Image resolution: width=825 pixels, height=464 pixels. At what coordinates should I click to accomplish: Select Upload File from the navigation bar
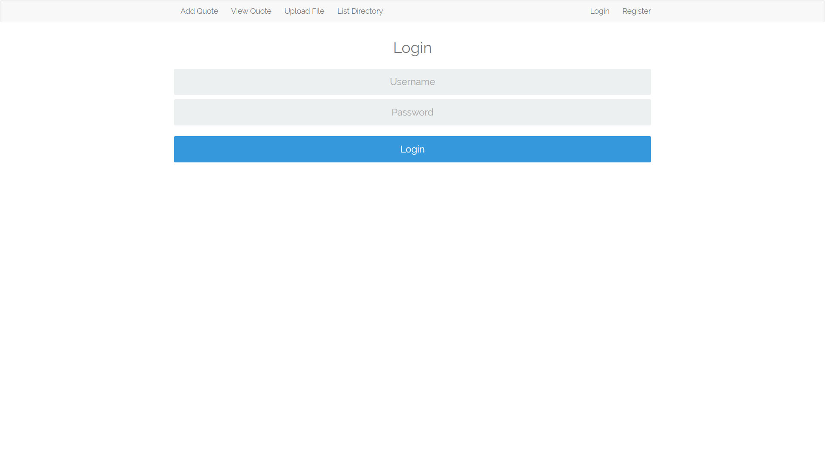(304, 11)
